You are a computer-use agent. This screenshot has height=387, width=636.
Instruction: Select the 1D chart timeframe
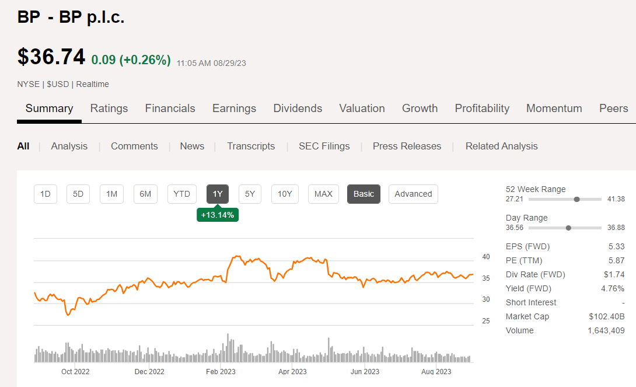[x=46, y=194]
